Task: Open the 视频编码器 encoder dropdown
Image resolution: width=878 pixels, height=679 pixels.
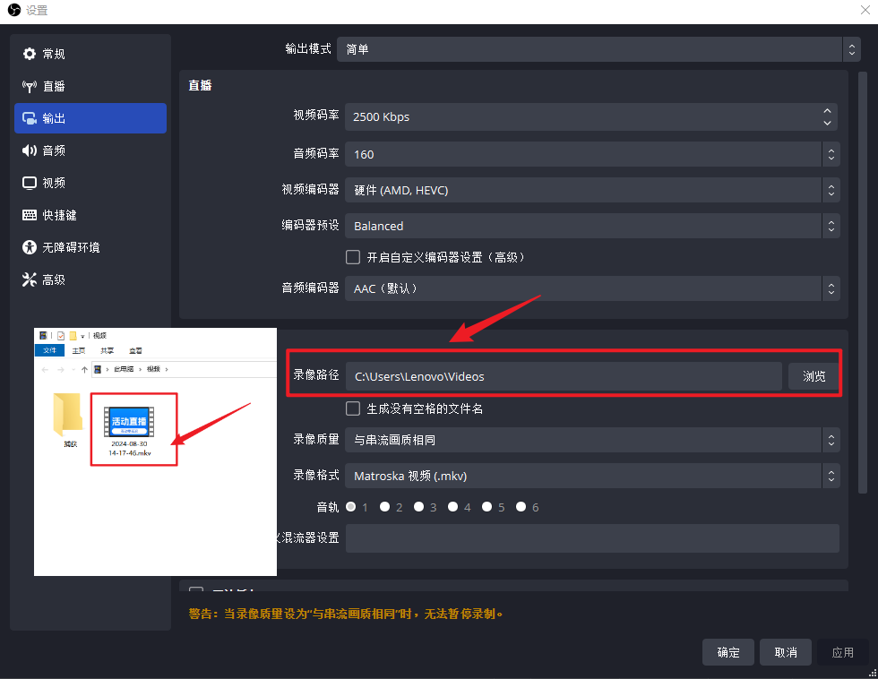Action: tap(593, 190)
